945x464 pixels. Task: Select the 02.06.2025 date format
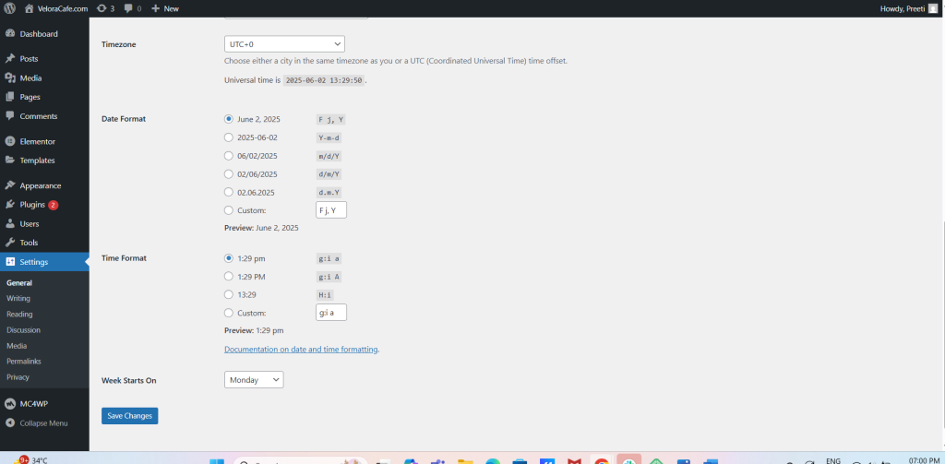click(229, 192)
